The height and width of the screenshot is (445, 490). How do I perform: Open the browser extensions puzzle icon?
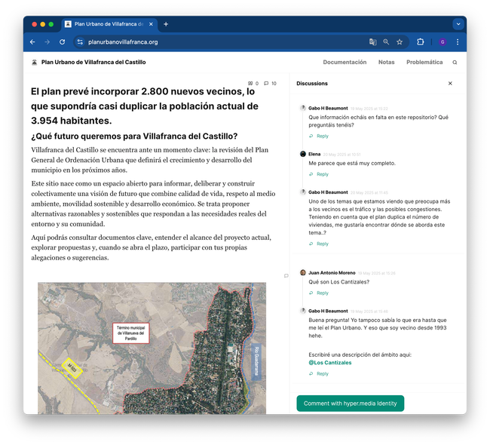tap(421, 42)
